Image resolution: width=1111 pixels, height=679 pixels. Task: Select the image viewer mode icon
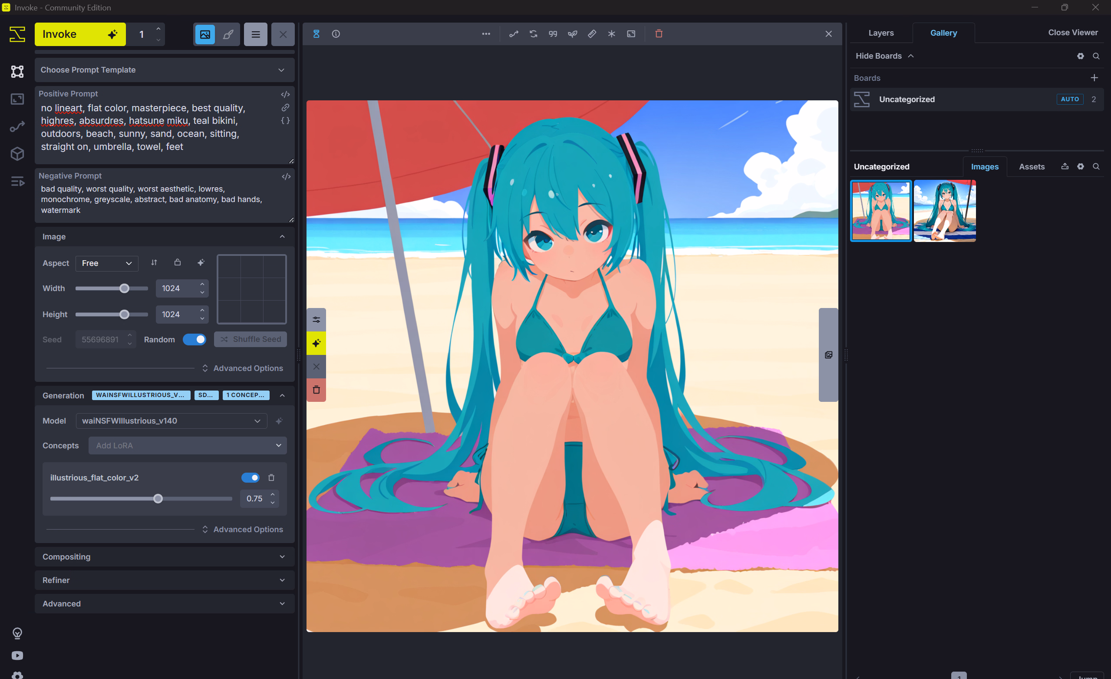pyautogui.click(x=205, y=34)
